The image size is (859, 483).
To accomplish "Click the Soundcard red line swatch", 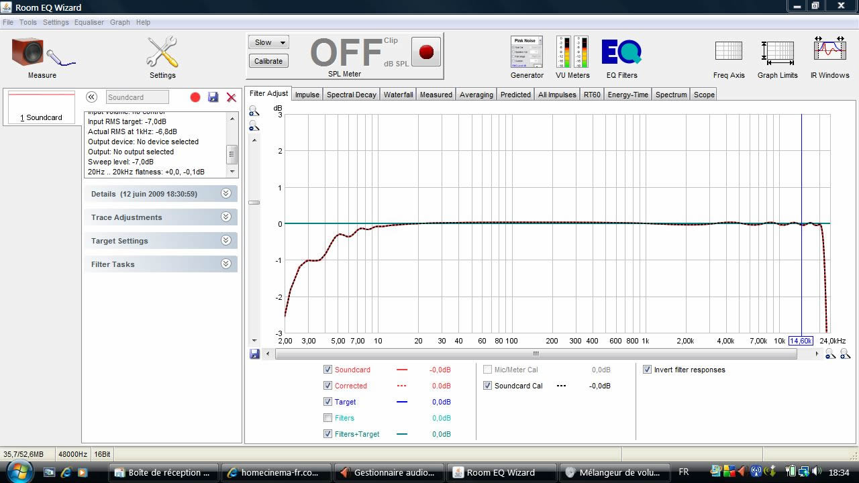I will pos(402,370).
